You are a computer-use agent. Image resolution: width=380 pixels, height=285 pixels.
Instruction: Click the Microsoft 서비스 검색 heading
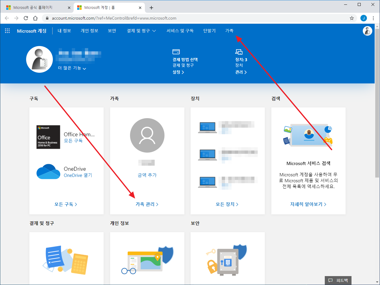pyautogui.click(x=308, y=163)
